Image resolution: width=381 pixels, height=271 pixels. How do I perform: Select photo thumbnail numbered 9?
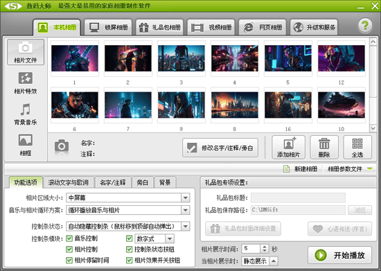181,105
